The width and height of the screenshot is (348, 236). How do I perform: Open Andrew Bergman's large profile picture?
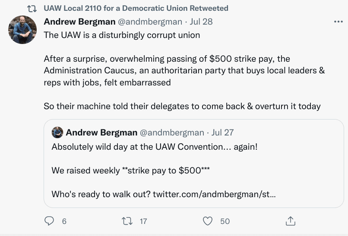click(x=22, y=30)
